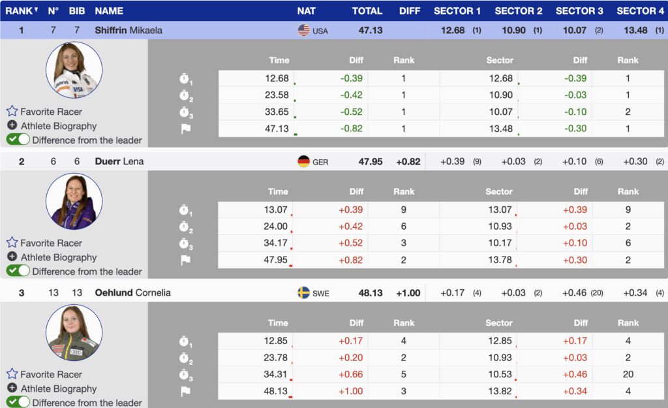Expand Shiffrin's Athlete Biography plus icon
The width and height of the screenshot is (668, 408).
(x=12, y=126)
